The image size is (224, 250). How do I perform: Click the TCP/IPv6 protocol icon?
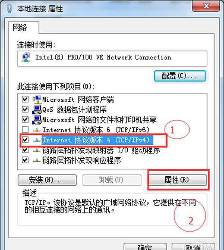(37, 130)
